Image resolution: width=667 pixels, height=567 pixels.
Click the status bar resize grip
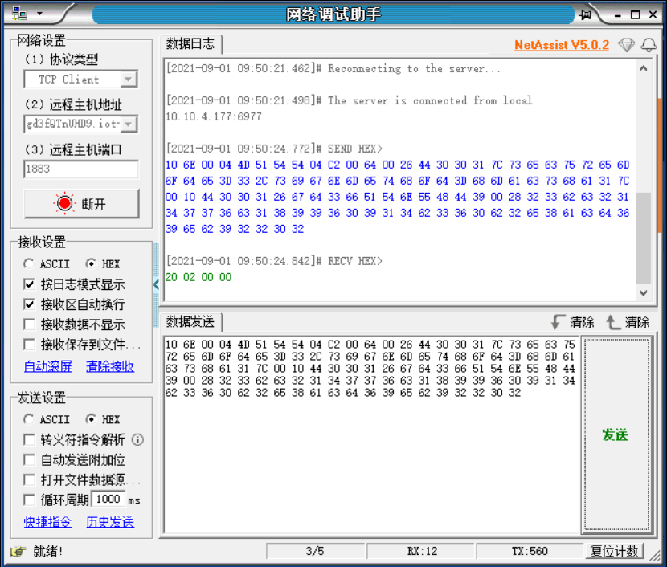pyautogui.click(x=654, y=555)
